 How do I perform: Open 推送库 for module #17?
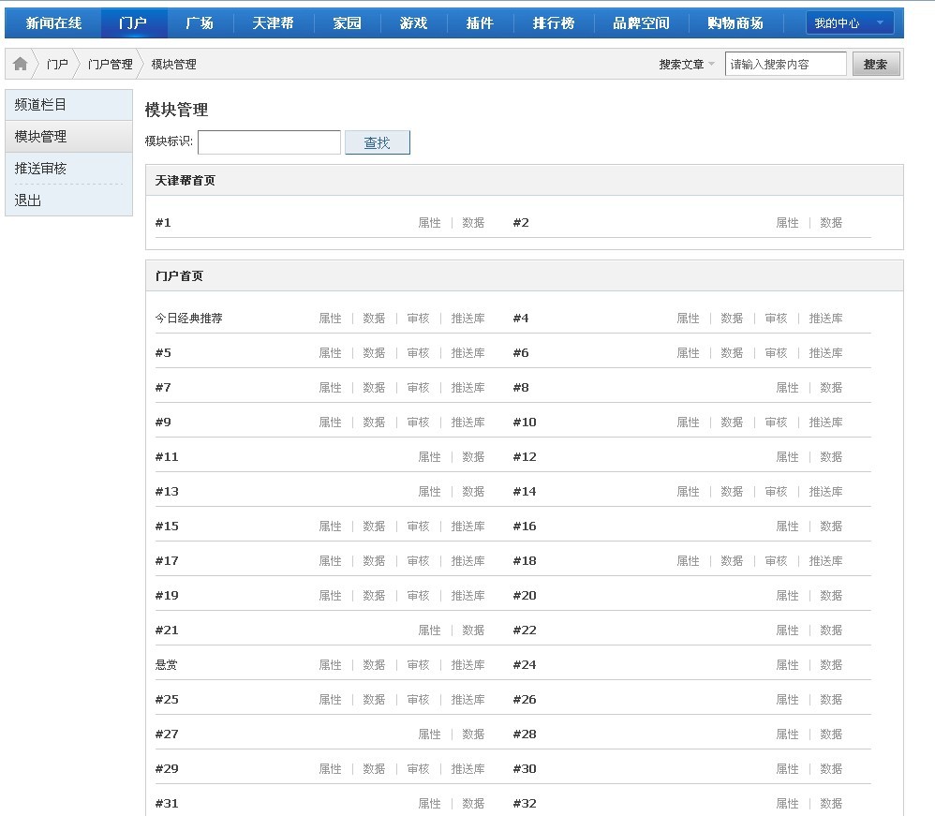tap(468, 560)
